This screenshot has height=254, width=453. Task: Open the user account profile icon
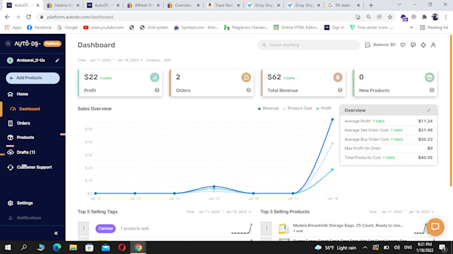click(433, 45)
